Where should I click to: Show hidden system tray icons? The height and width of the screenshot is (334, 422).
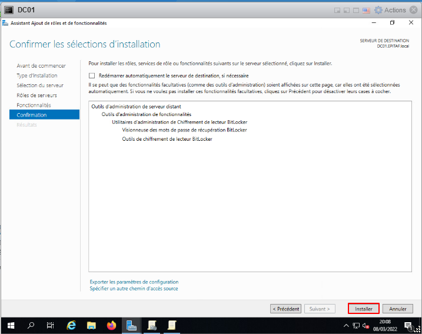[347, 325]
